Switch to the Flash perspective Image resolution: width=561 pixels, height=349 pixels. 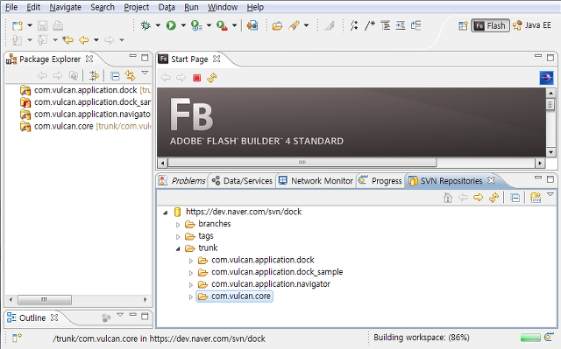click(x=491, y=25)
